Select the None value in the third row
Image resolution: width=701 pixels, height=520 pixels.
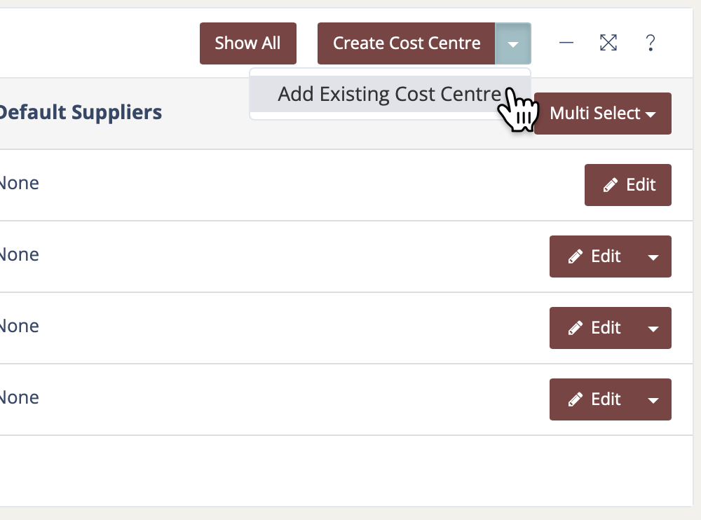[18, 327]
